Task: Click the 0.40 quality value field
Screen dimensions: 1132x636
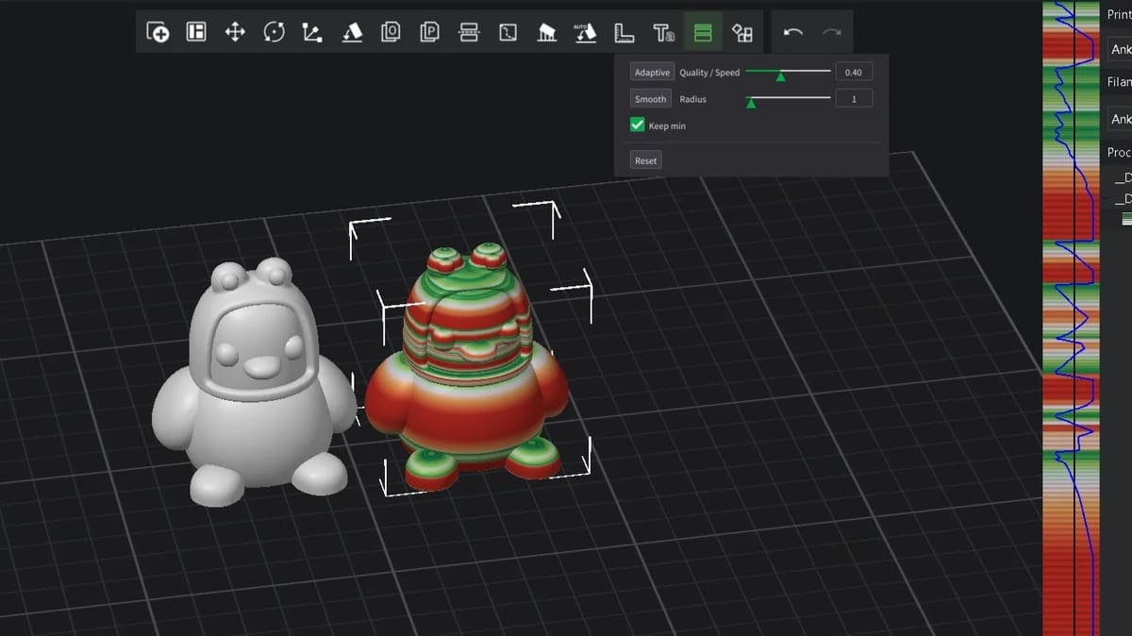Action: pyautogui.click(x=854, y=73)
